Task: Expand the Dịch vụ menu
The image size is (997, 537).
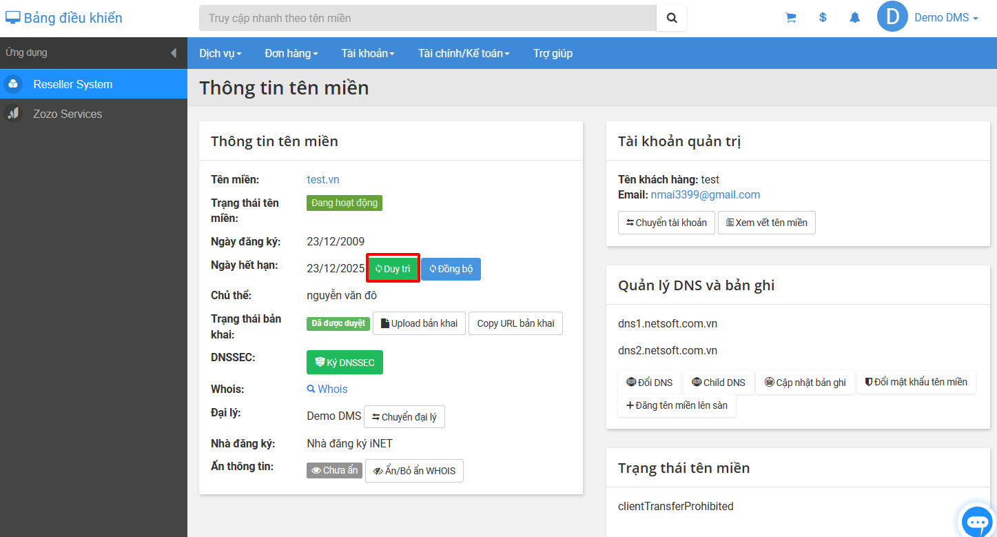Action: [220, 53]
